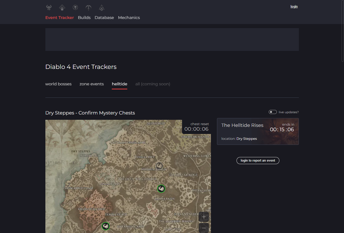
Task: Click the Dry Steppes location text
Action: click(247, 139)
